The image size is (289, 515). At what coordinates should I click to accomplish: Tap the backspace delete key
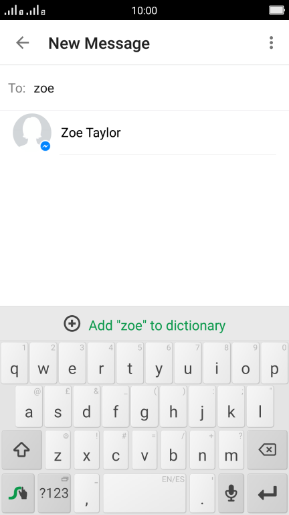point(268,450)
